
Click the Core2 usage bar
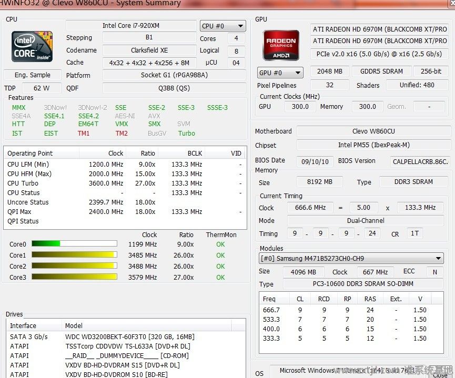[74, 265]
